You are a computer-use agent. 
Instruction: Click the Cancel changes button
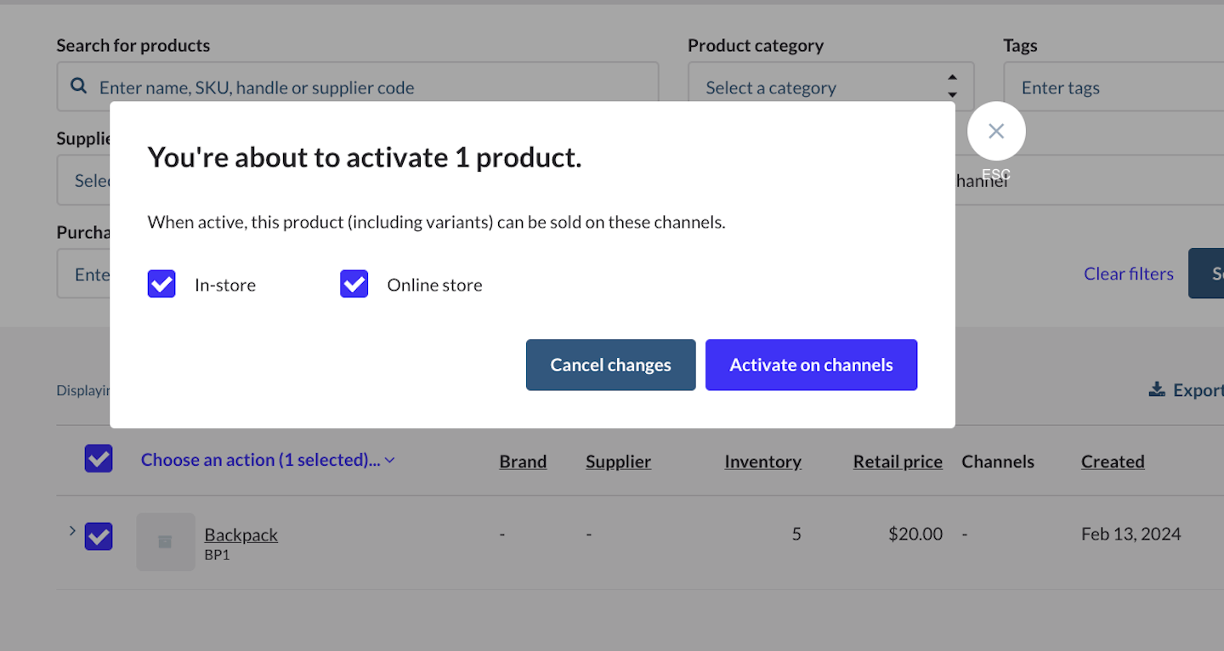coord(610,365)
